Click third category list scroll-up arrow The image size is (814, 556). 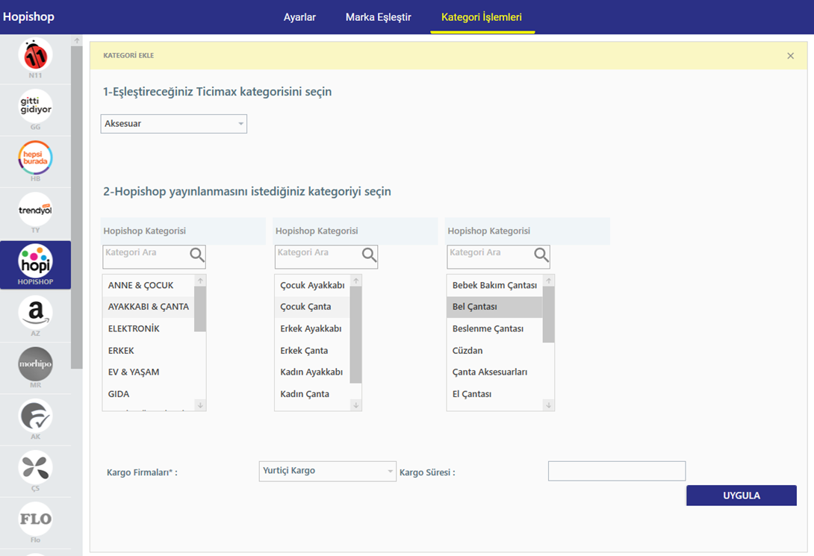coord(549,281)
